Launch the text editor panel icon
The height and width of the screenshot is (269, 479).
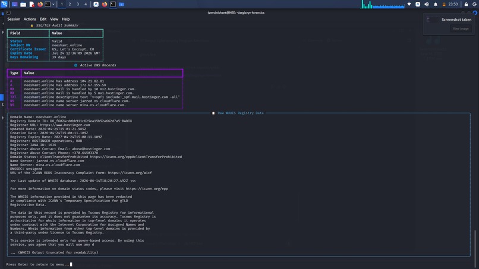coord(31,4)
